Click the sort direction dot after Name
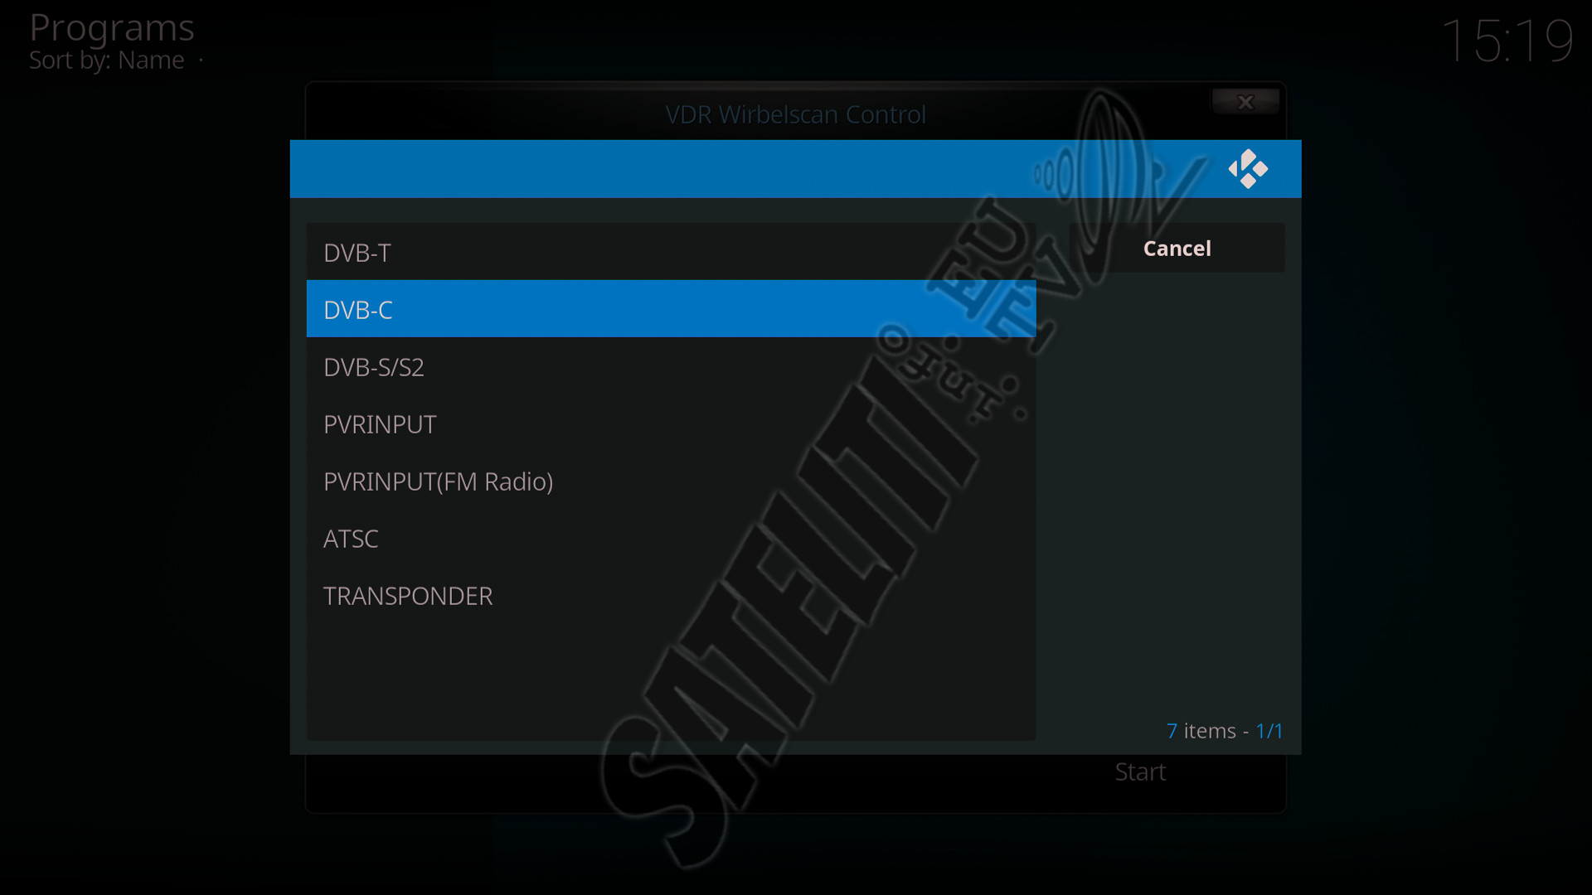Screen dimensions: 1592x895 201,60
